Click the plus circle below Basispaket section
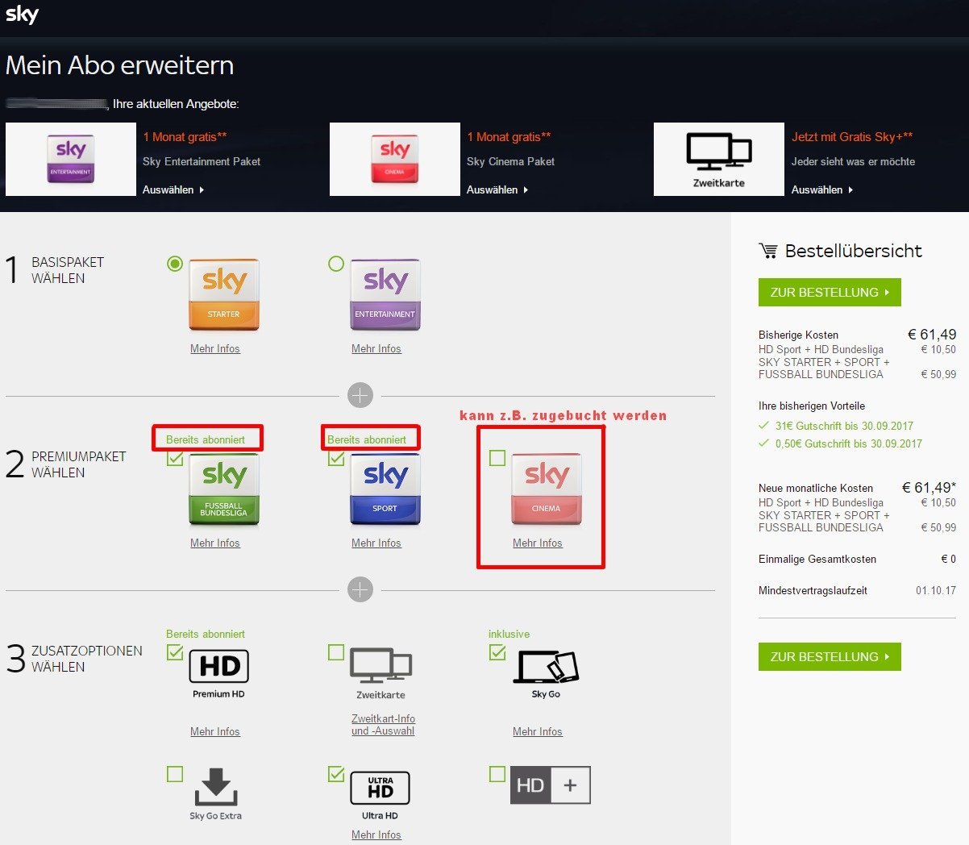Viewport: 969px width, 845px height. point(360,396)
